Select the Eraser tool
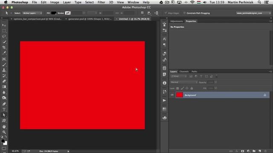273x153 pixels. pos(4,81)
